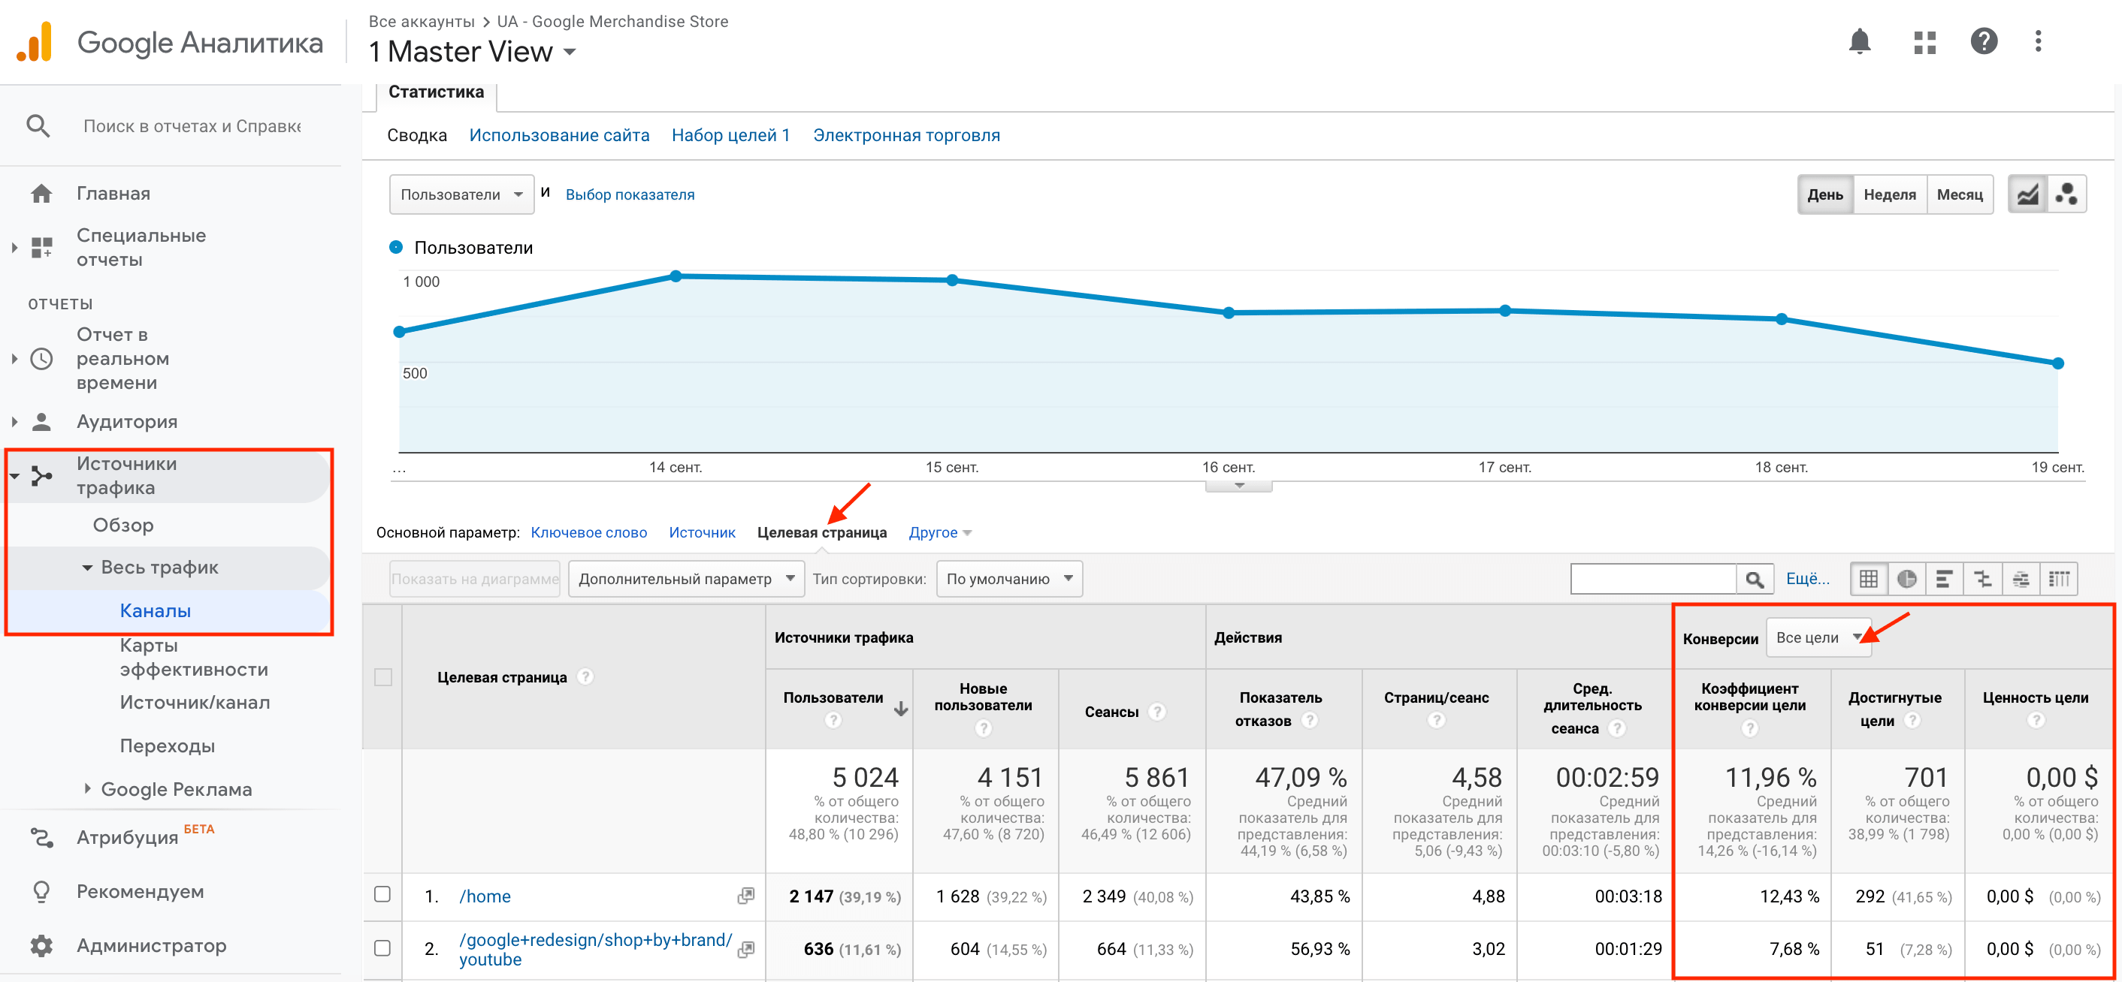Viewport: 2122px width, 982px height.
Task: Open notifications bell
Action: coord(1859,41)
